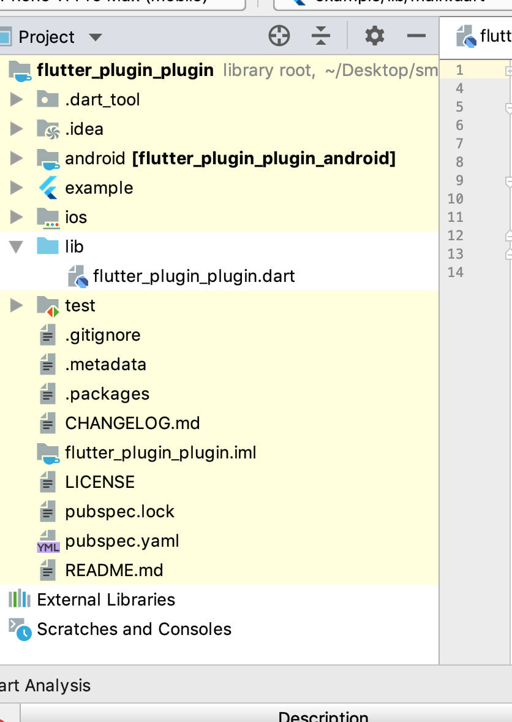Expand the .dart_tool folder

click(x=17, y=99)
